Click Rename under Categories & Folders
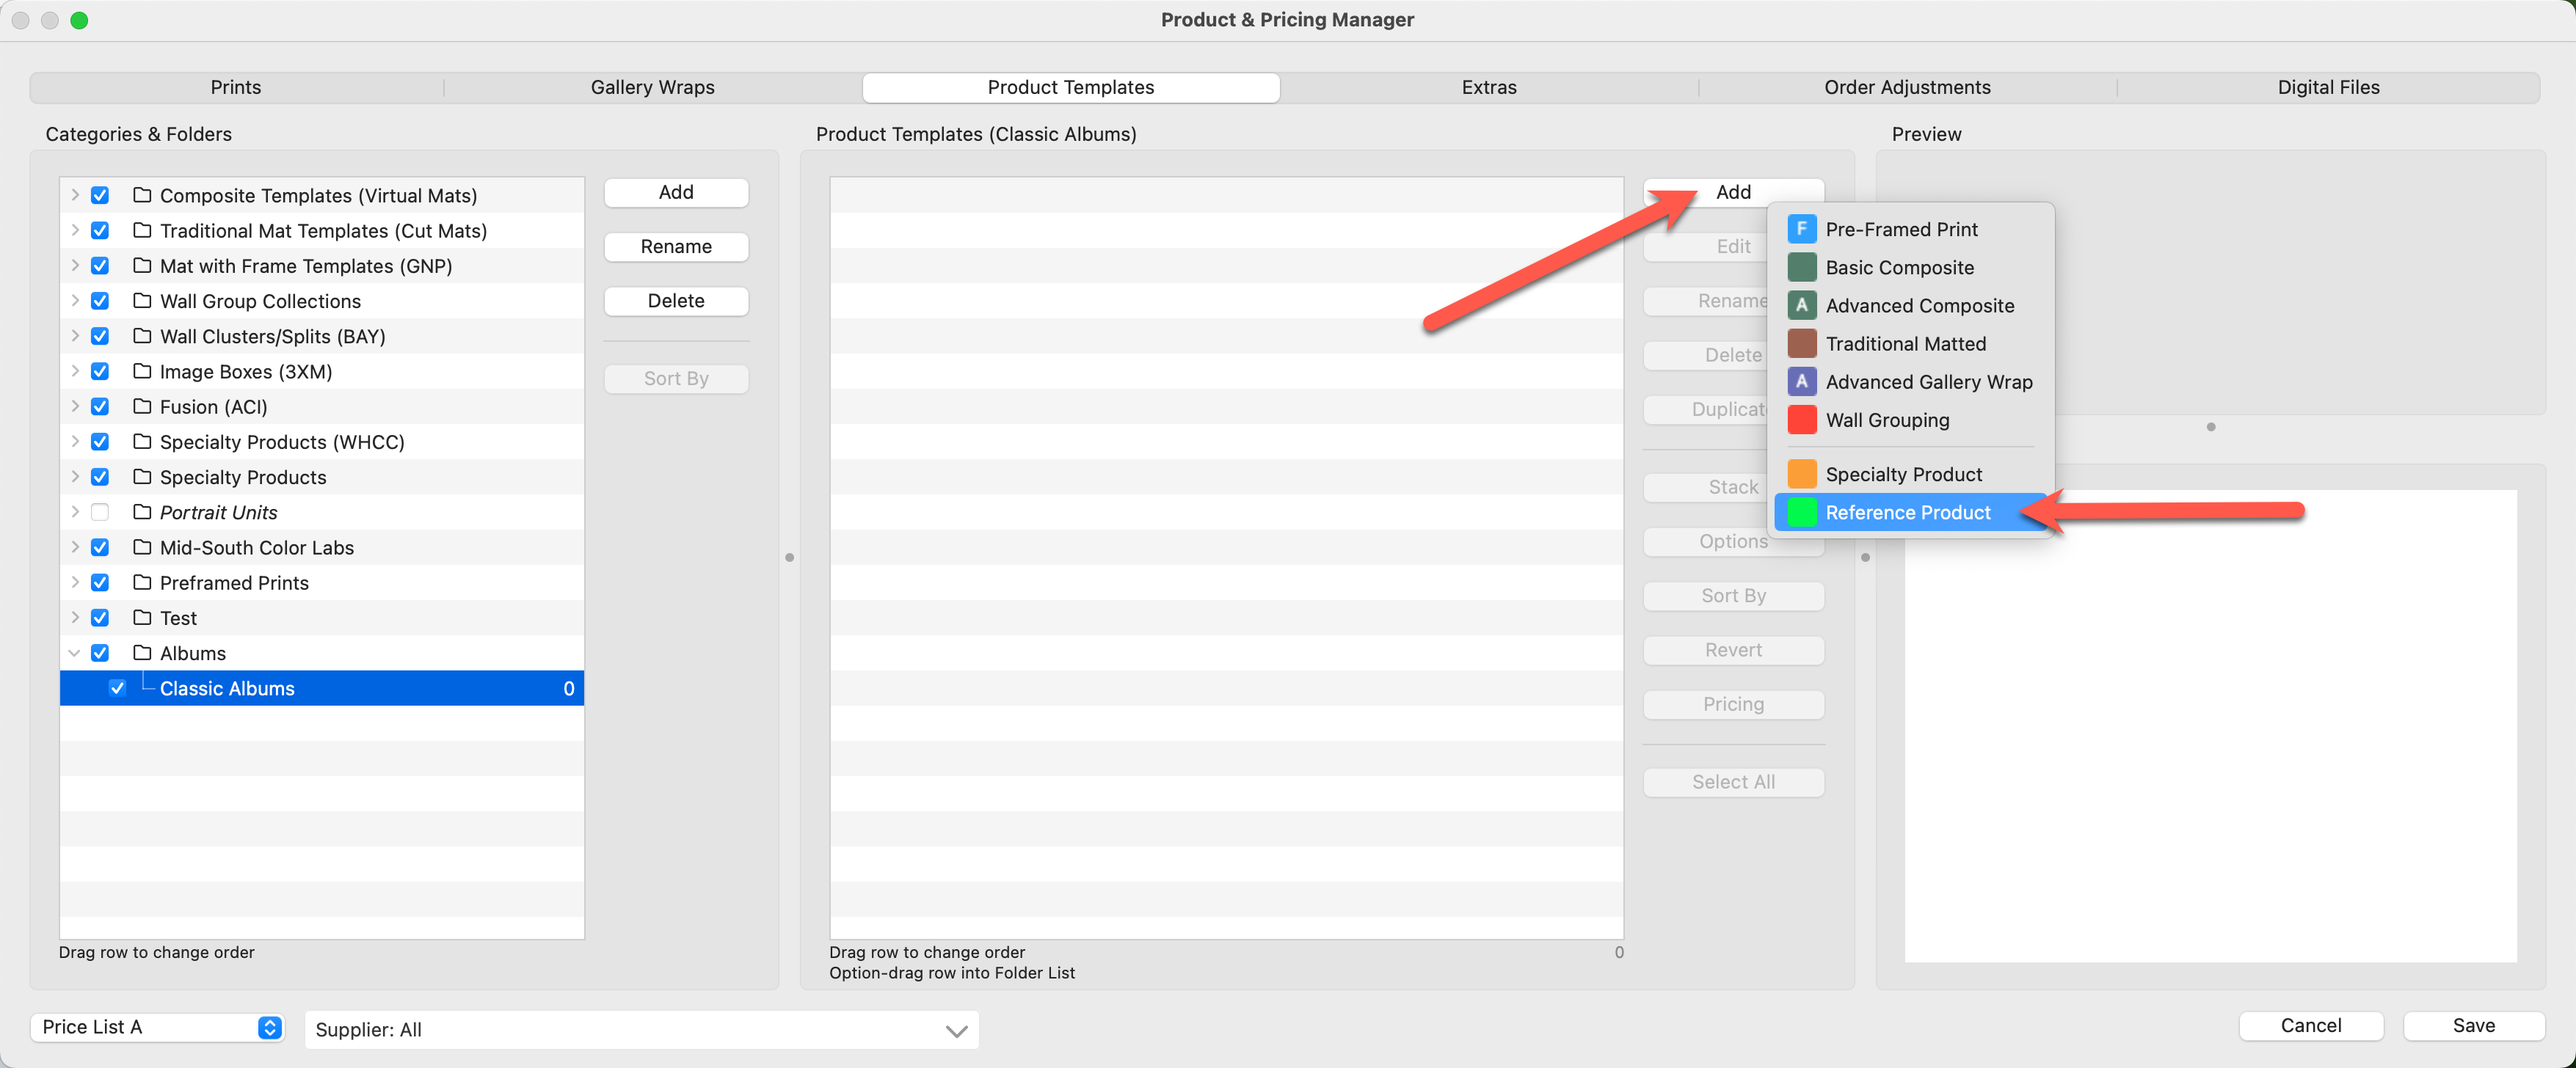This screenshot has width=2576, height=1068. click(676, 246)
